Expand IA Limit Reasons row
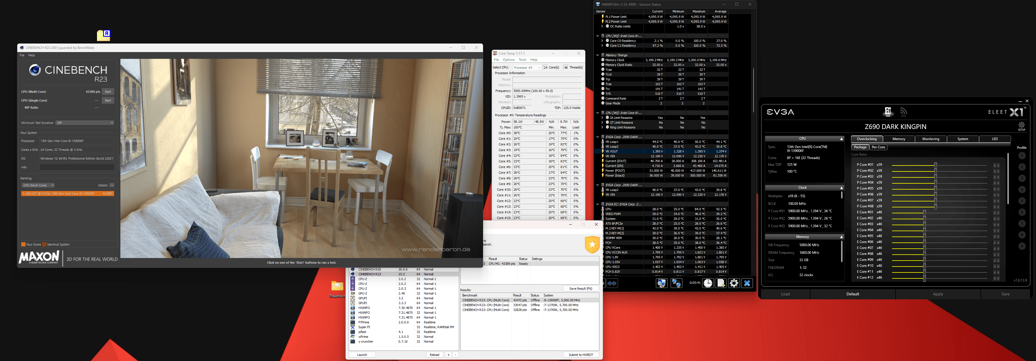 [602, 118]
